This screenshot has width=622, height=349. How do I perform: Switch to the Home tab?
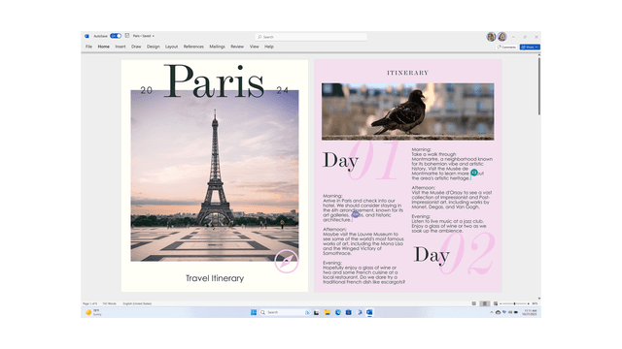[x=104, y=47]
